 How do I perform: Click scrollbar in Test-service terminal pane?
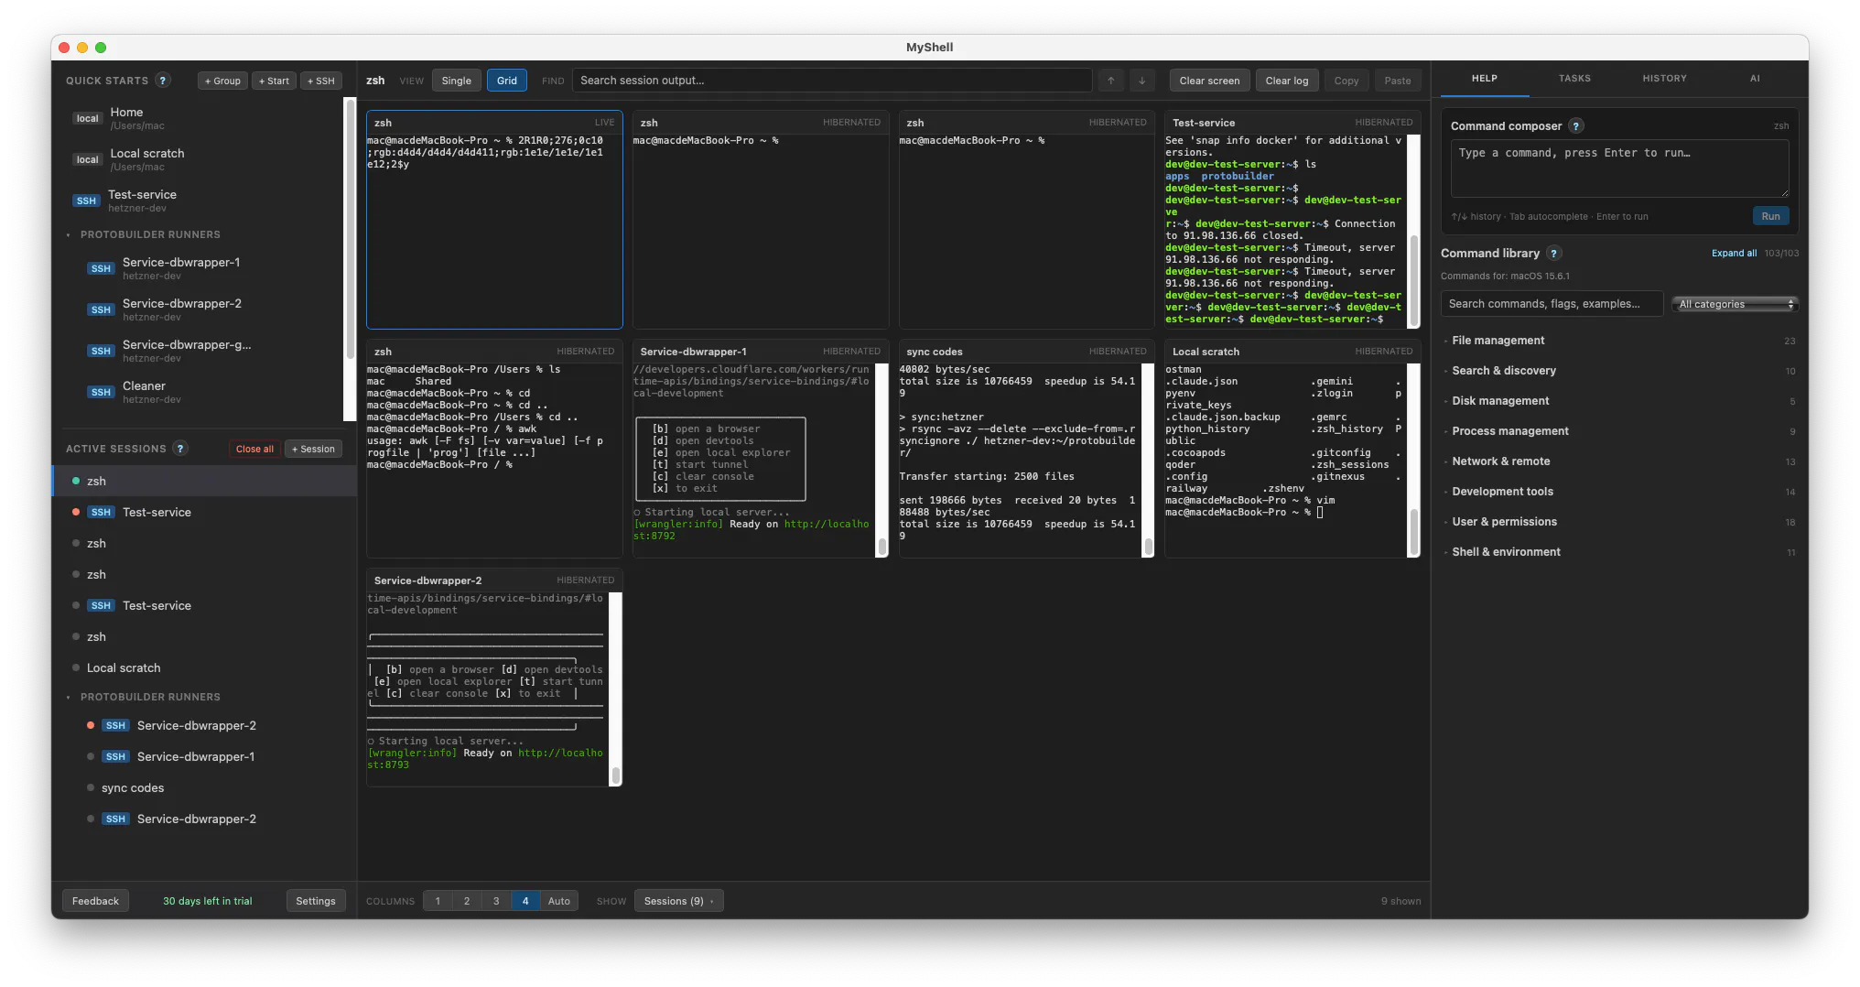(x=1414, y=282)
